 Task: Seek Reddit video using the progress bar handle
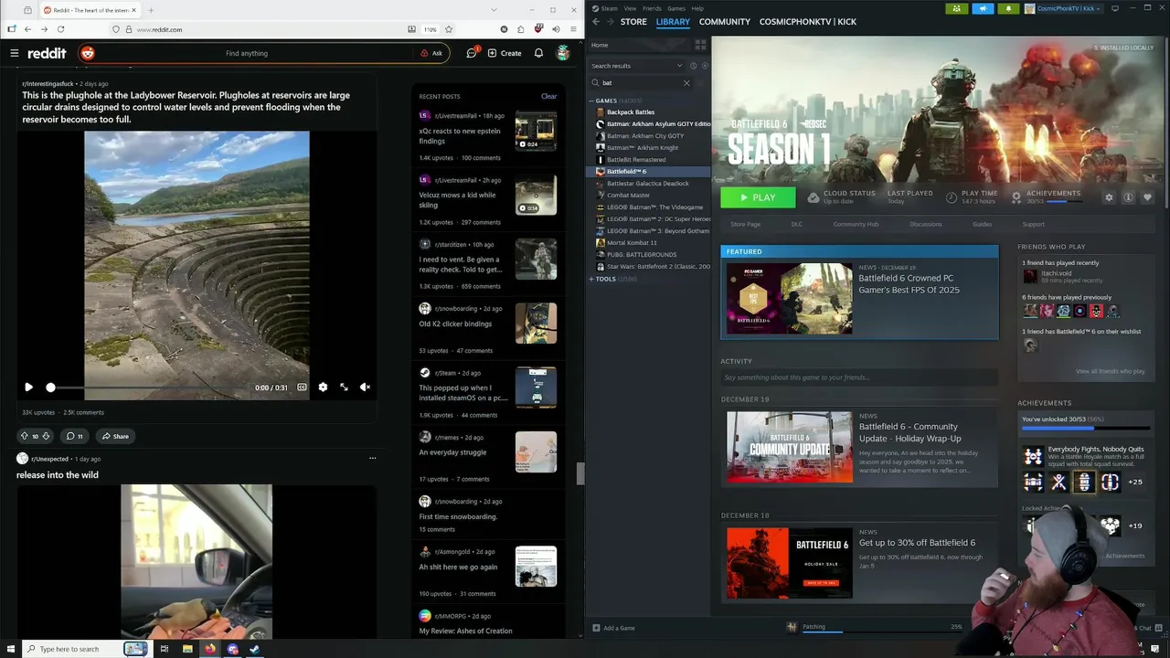click(x=50, y=387)
